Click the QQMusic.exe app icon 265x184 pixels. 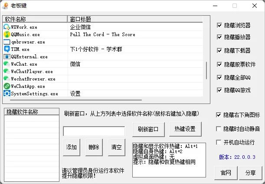tap(7, 34)
